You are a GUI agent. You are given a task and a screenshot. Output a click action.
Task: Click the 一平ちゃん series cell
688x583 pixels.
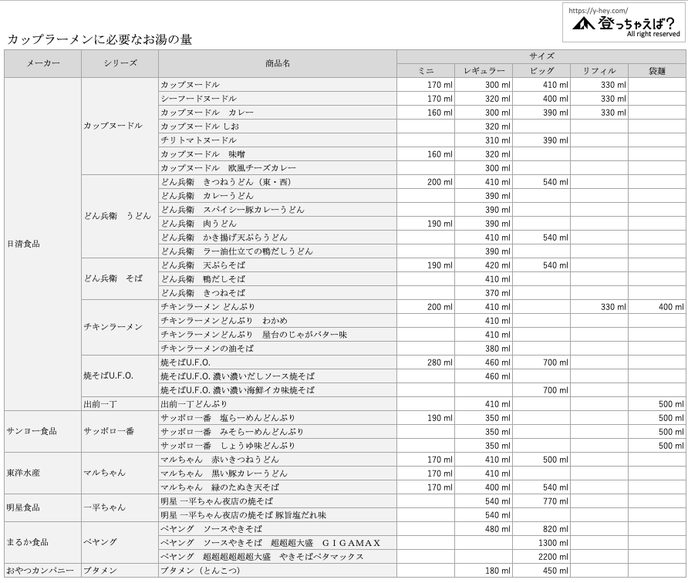click(120, 508)
